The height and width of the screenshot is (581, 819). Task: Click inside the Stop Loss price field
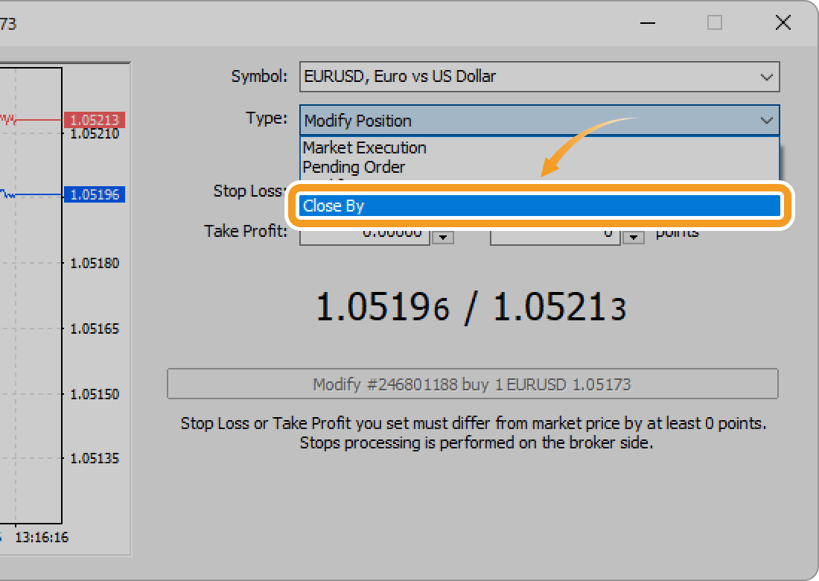pyautogui.click(x=365, y=191)
